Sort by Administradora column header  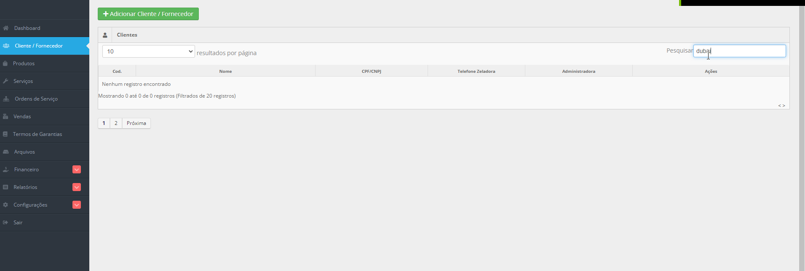[x=579, y=71]
